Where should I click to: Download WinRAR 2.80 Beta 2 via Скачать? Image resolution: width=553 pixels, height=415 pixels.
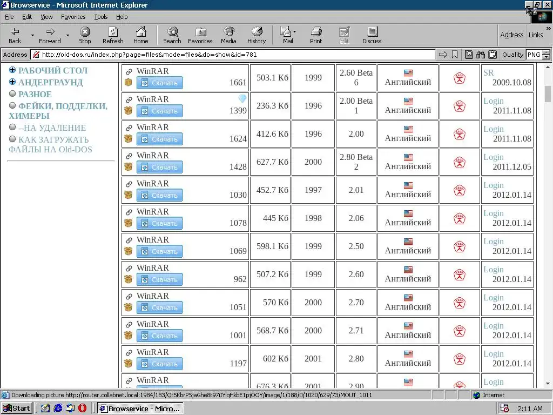point(159,168)
